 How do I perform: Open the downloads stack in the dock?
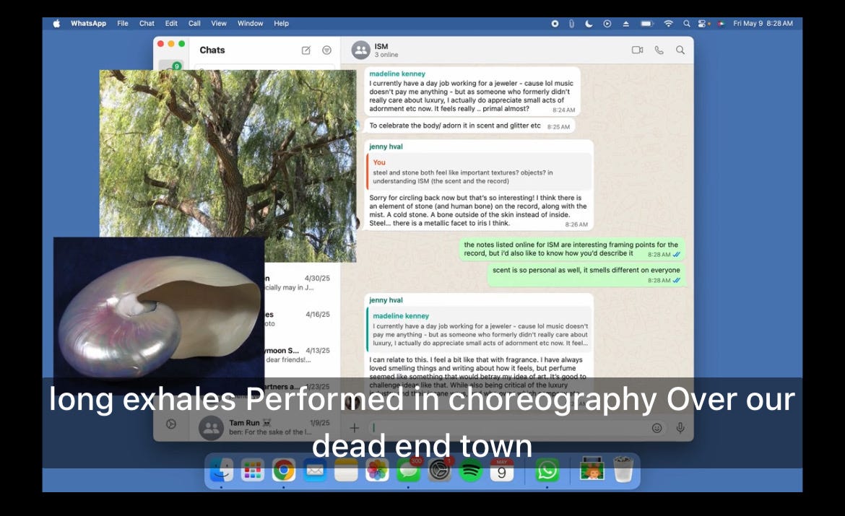591,471
